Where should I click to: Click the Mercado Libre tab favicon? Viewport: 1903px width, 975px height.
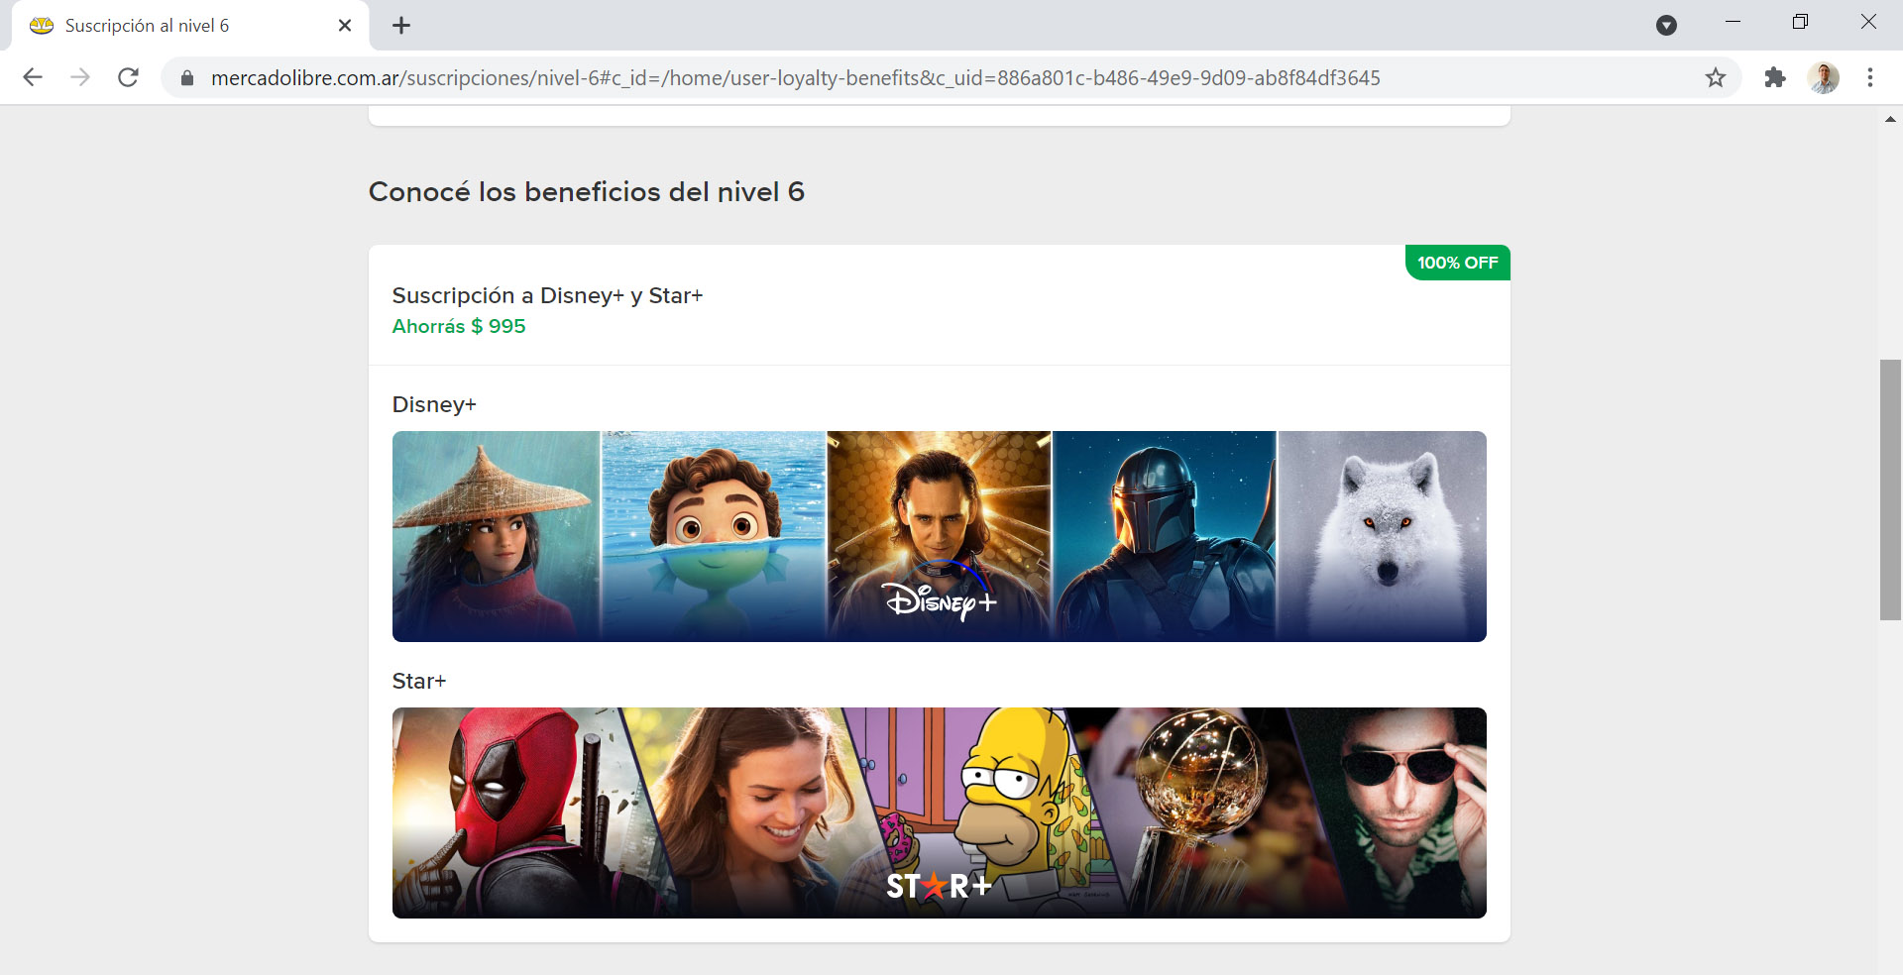point(42,26)
